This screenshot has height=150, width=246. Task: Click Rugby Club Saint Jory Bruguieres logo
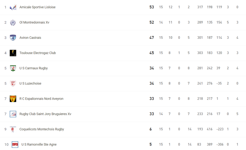(13, 114)
